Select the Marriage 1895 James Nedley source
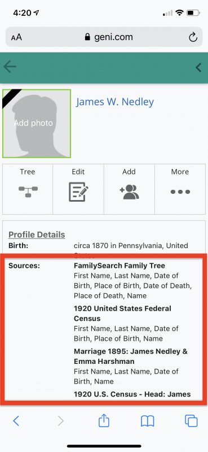Image resolution: width=208 pixels, height=452 pixels. coord(131,357)
